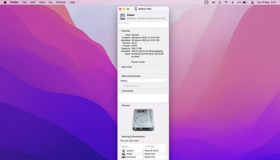The image size is (280, 160).
Task: Collapse the Comments section
Action: [x=120, y=91]
